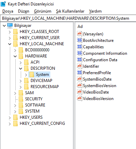
Task: Select the SECURITY key label
Action: pos(34,99)
